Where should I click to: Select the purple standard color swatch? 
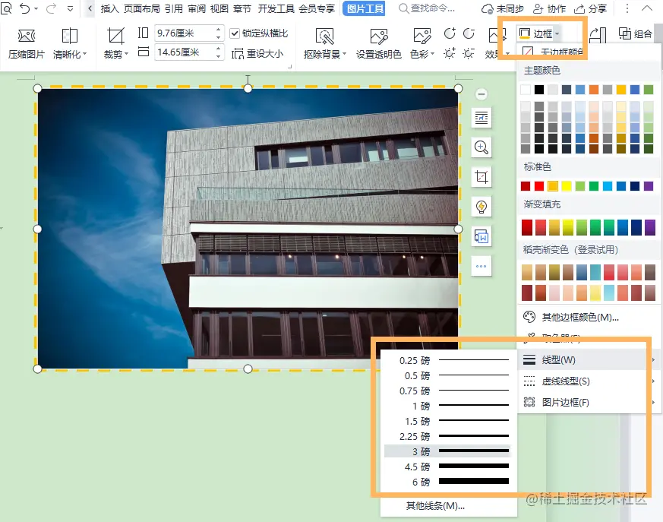(649, 186)
